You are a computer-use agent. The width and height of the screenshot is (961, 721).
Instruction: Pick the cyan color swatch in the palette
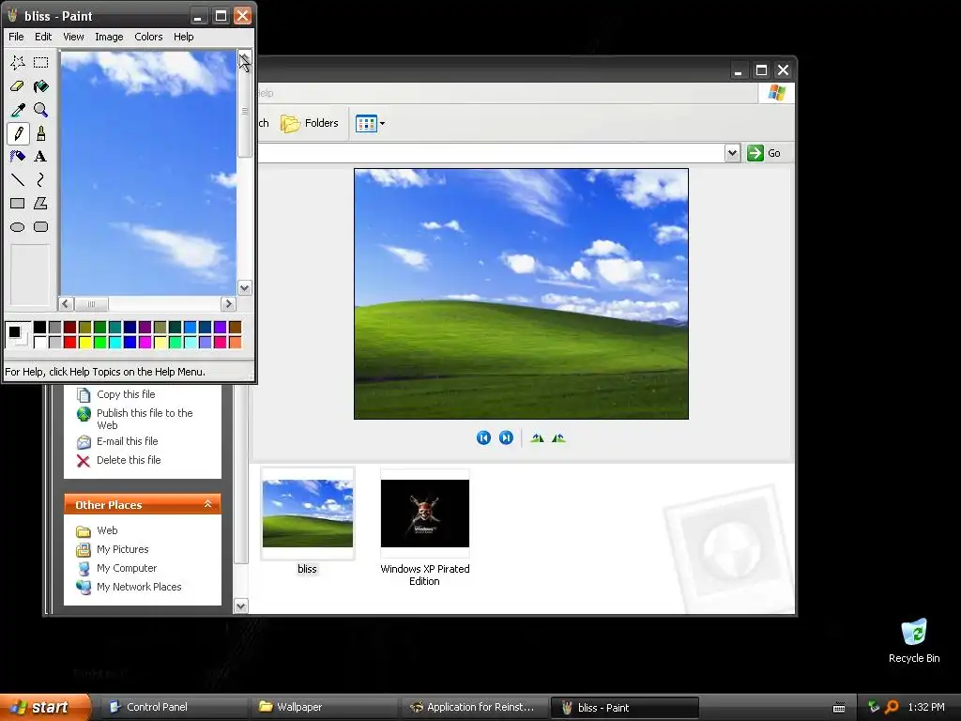click(114, 342)
